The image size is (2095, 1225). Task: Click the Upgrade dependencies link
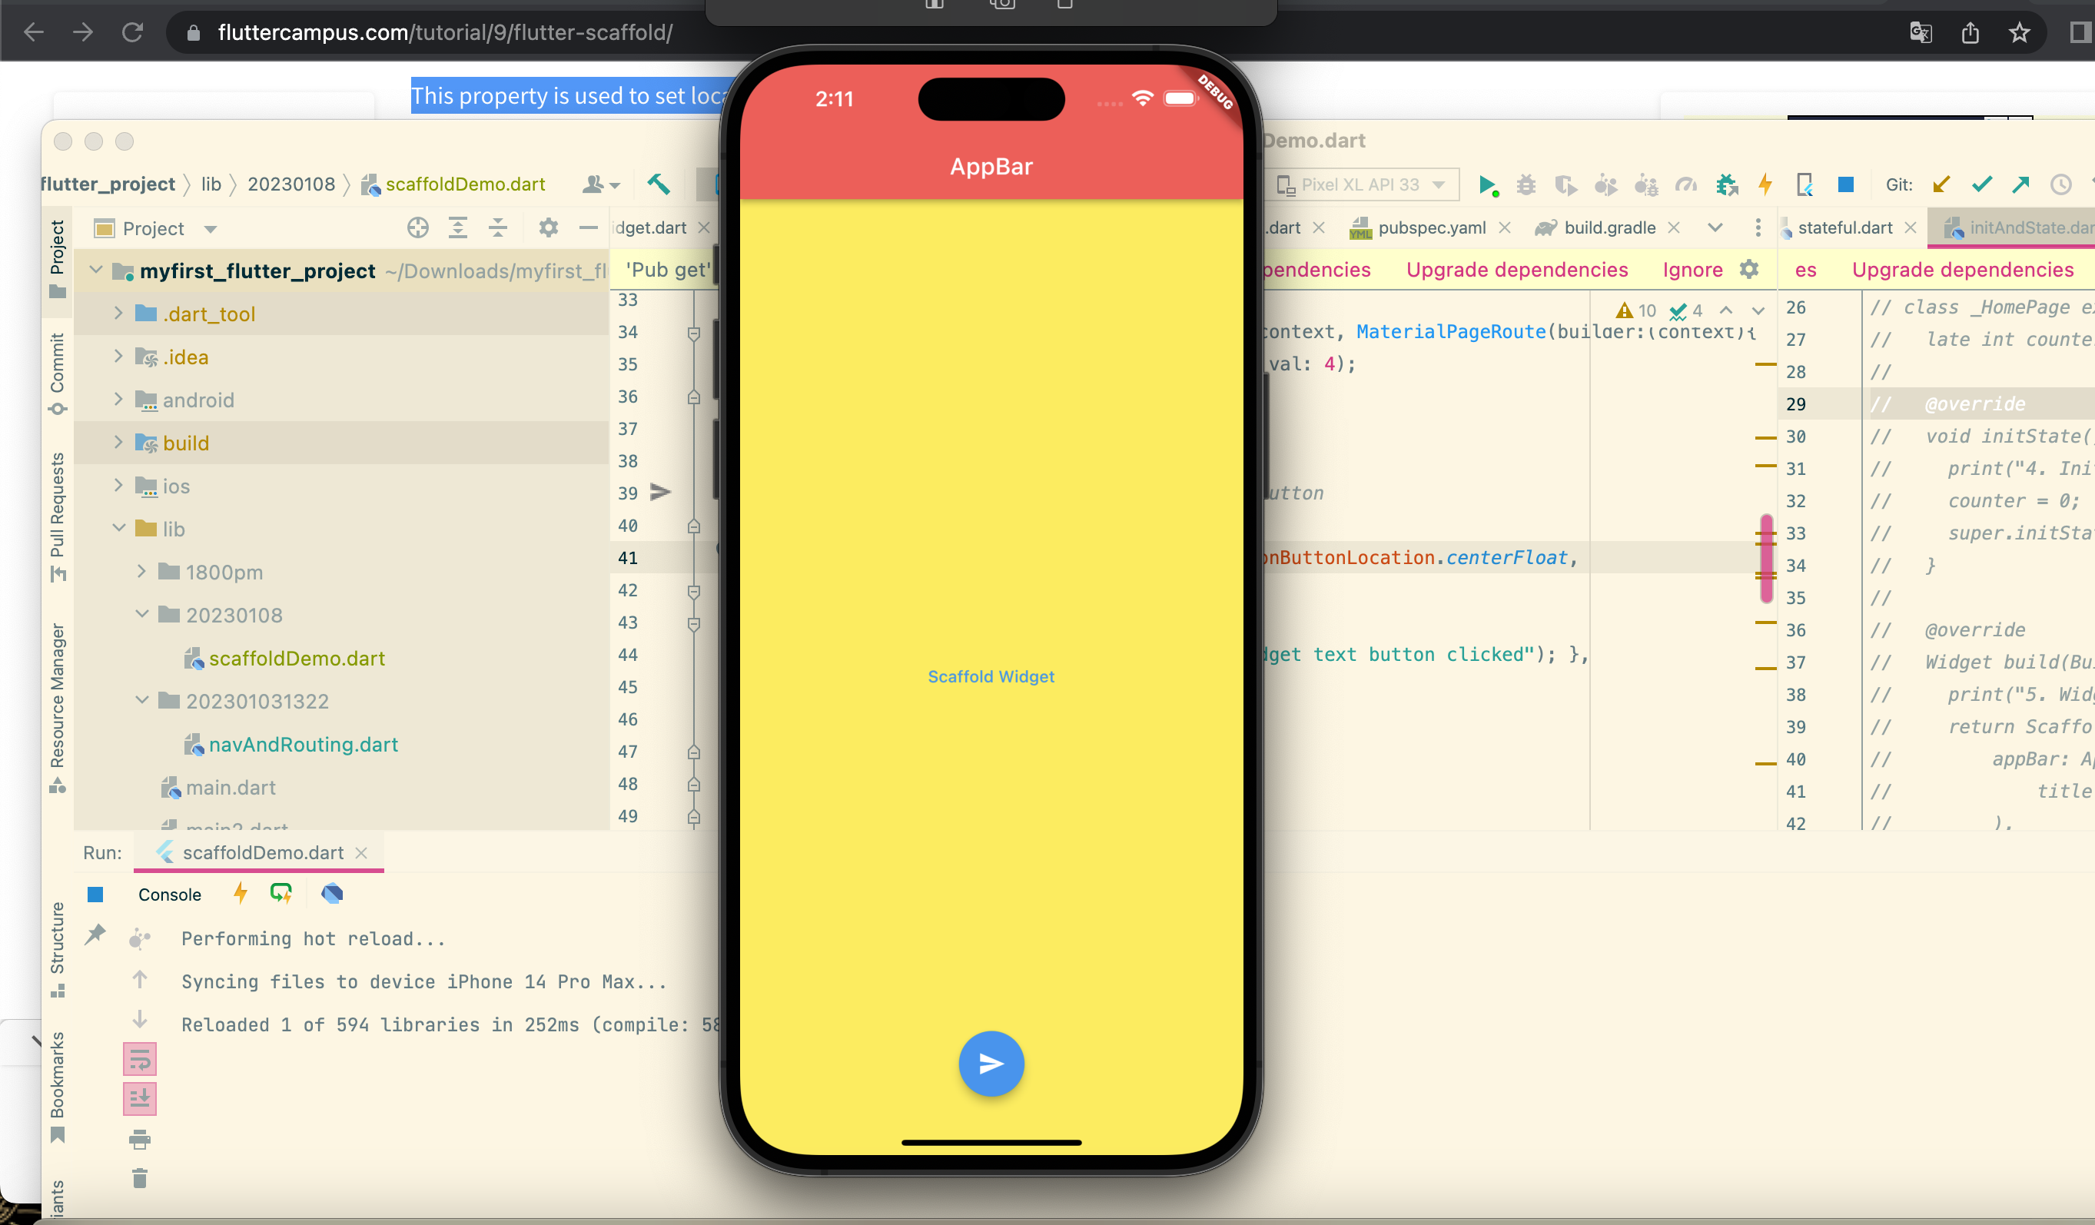point(1516,270)
